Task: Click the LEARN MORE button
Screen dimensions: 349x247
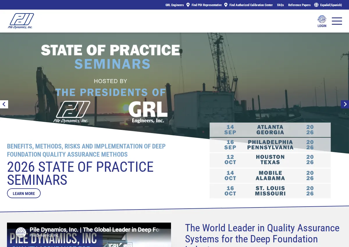Action: [24, 193]
